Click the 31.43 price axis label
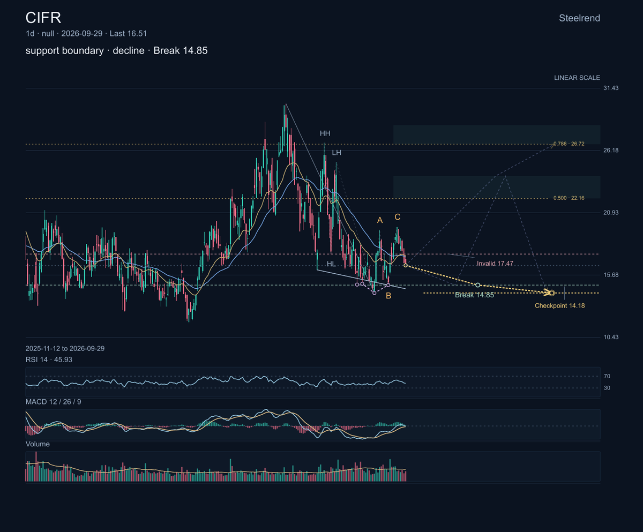Viewport: 643px width, 532px height. tap(611, 88)
